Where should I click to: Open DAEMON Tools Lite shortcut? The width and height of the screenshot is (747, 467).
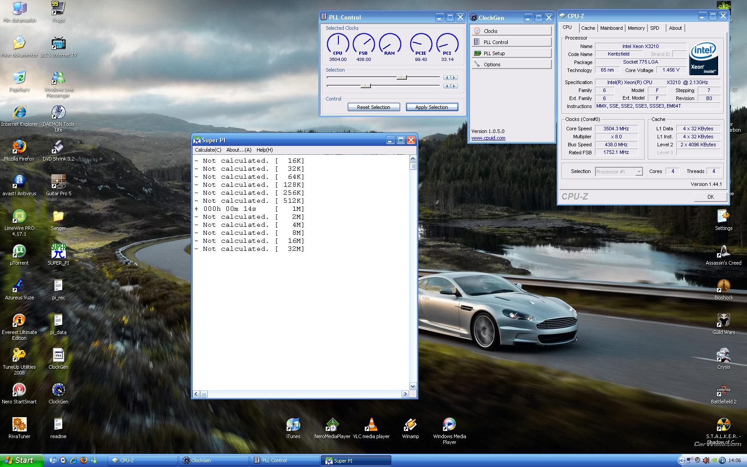pos(58,118)
